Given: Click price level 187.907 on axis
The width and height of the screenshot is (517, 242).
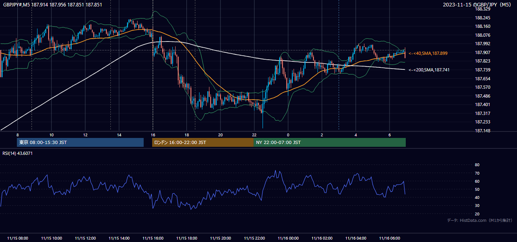Looking at the screenshot, I should tap(483, 52).
